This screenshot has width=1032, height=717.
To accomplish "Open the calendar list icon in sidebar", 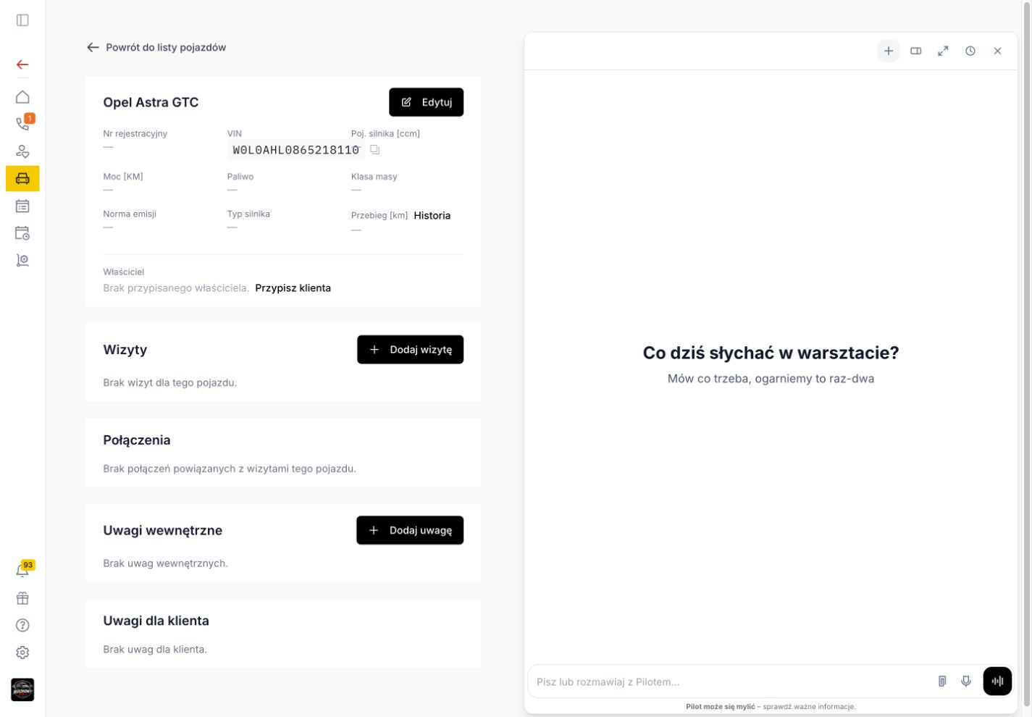I will point(22,206).
